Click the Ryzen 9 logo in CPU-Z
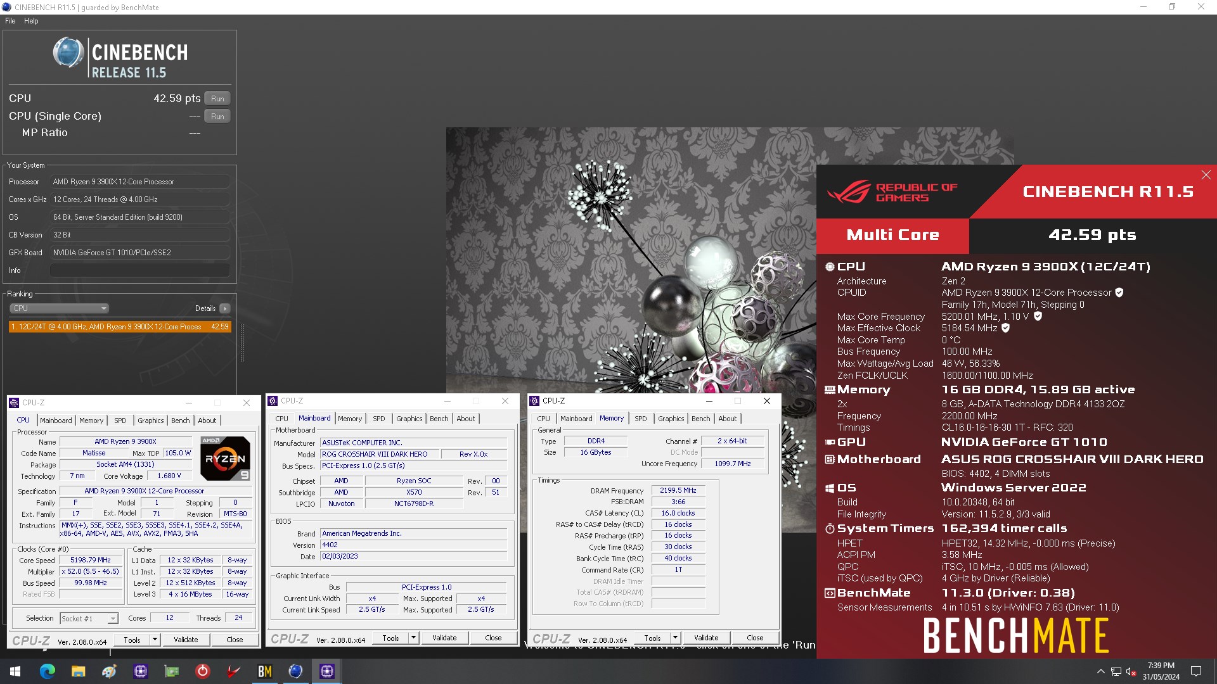The image size is (1217, 684). (x=225, y=458)
